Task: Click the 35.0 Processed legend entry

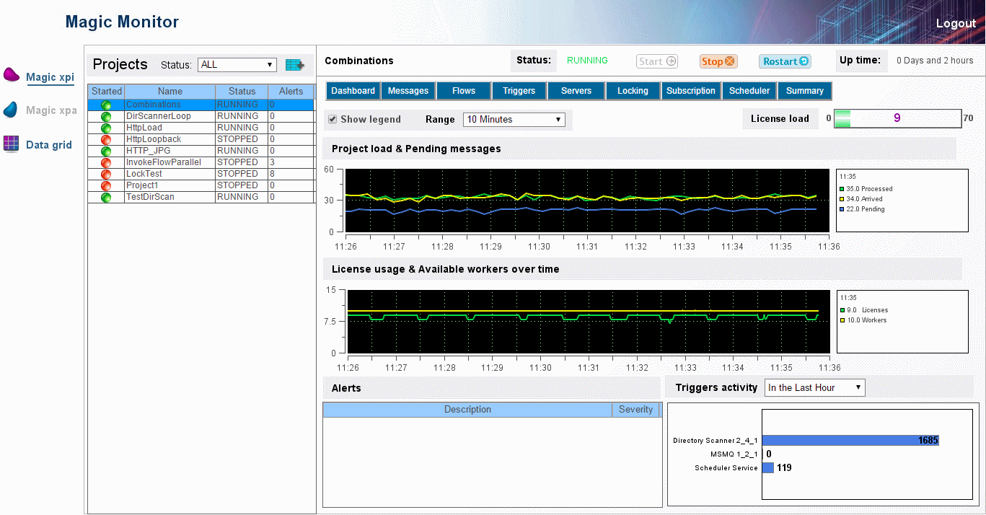Action: 866,189
